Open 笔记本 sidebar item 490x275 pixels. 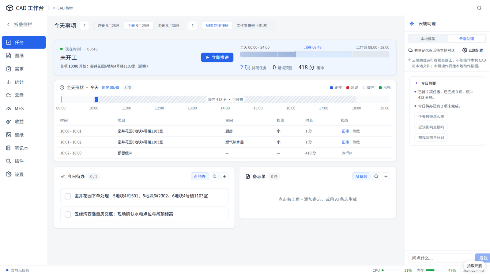(24, 148)
